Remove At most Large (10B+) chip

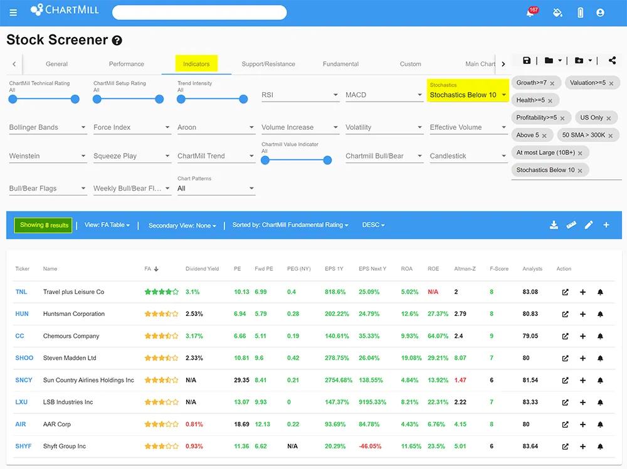click(x=580, y=153)
